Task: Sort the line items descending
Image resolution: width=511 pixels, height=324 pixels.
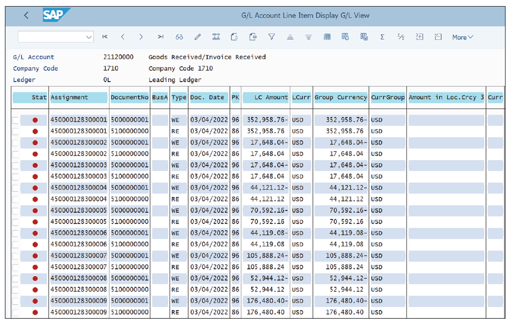Action: [308, 37]
